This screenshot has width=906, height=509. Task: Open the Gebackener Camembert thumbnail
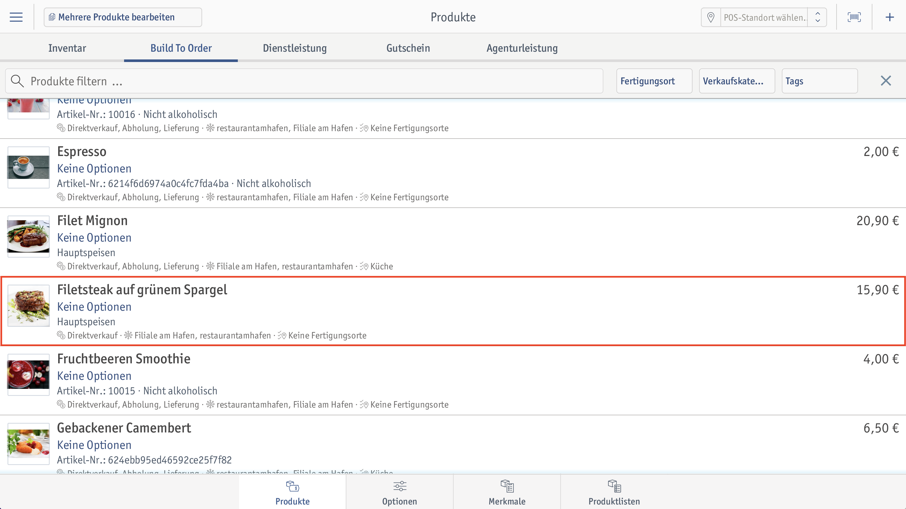(x=28, y=444)
